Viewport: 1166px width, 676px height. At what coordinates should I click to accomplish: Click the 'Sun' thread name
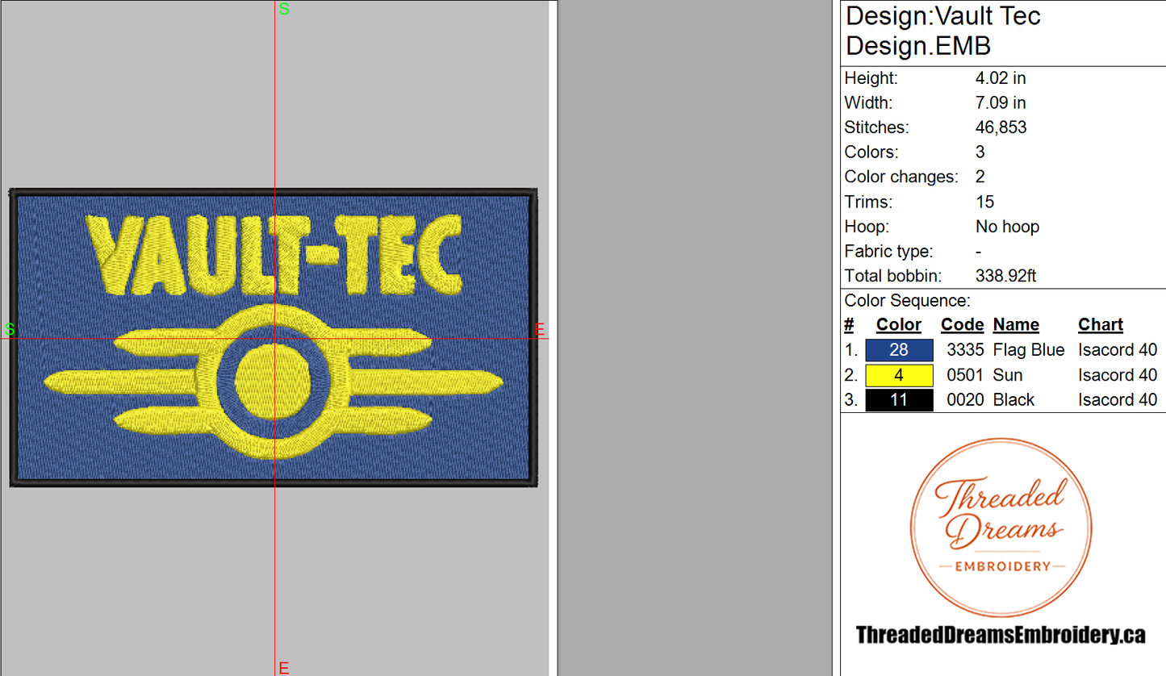tap(1008, 375)
